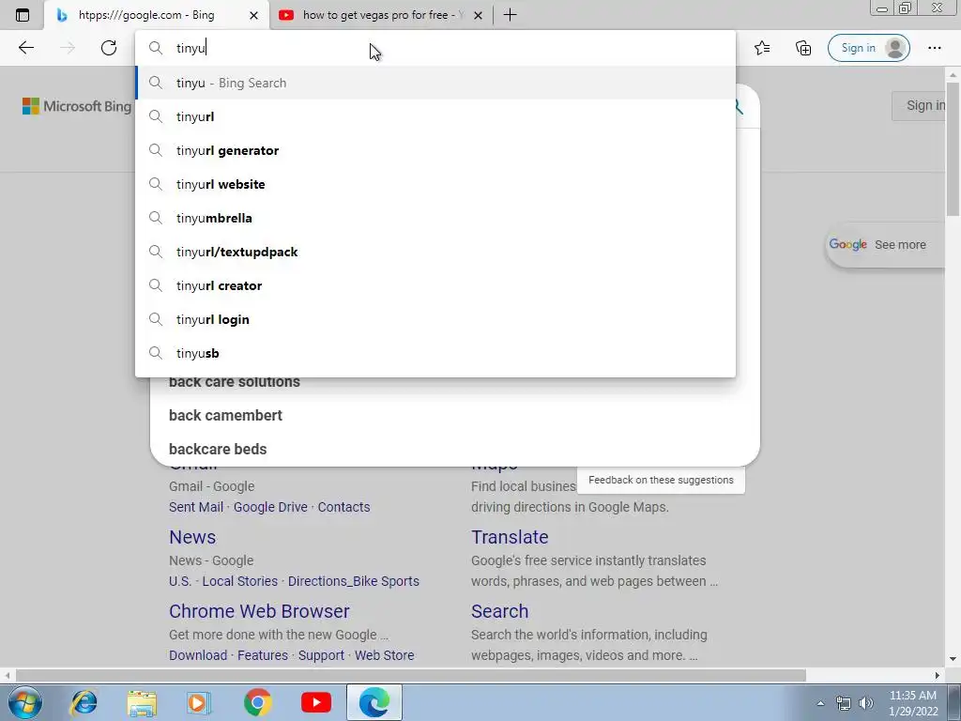Click the horizontal scrollbar right arrow
The image size is (961, 721).
point(938,676)
